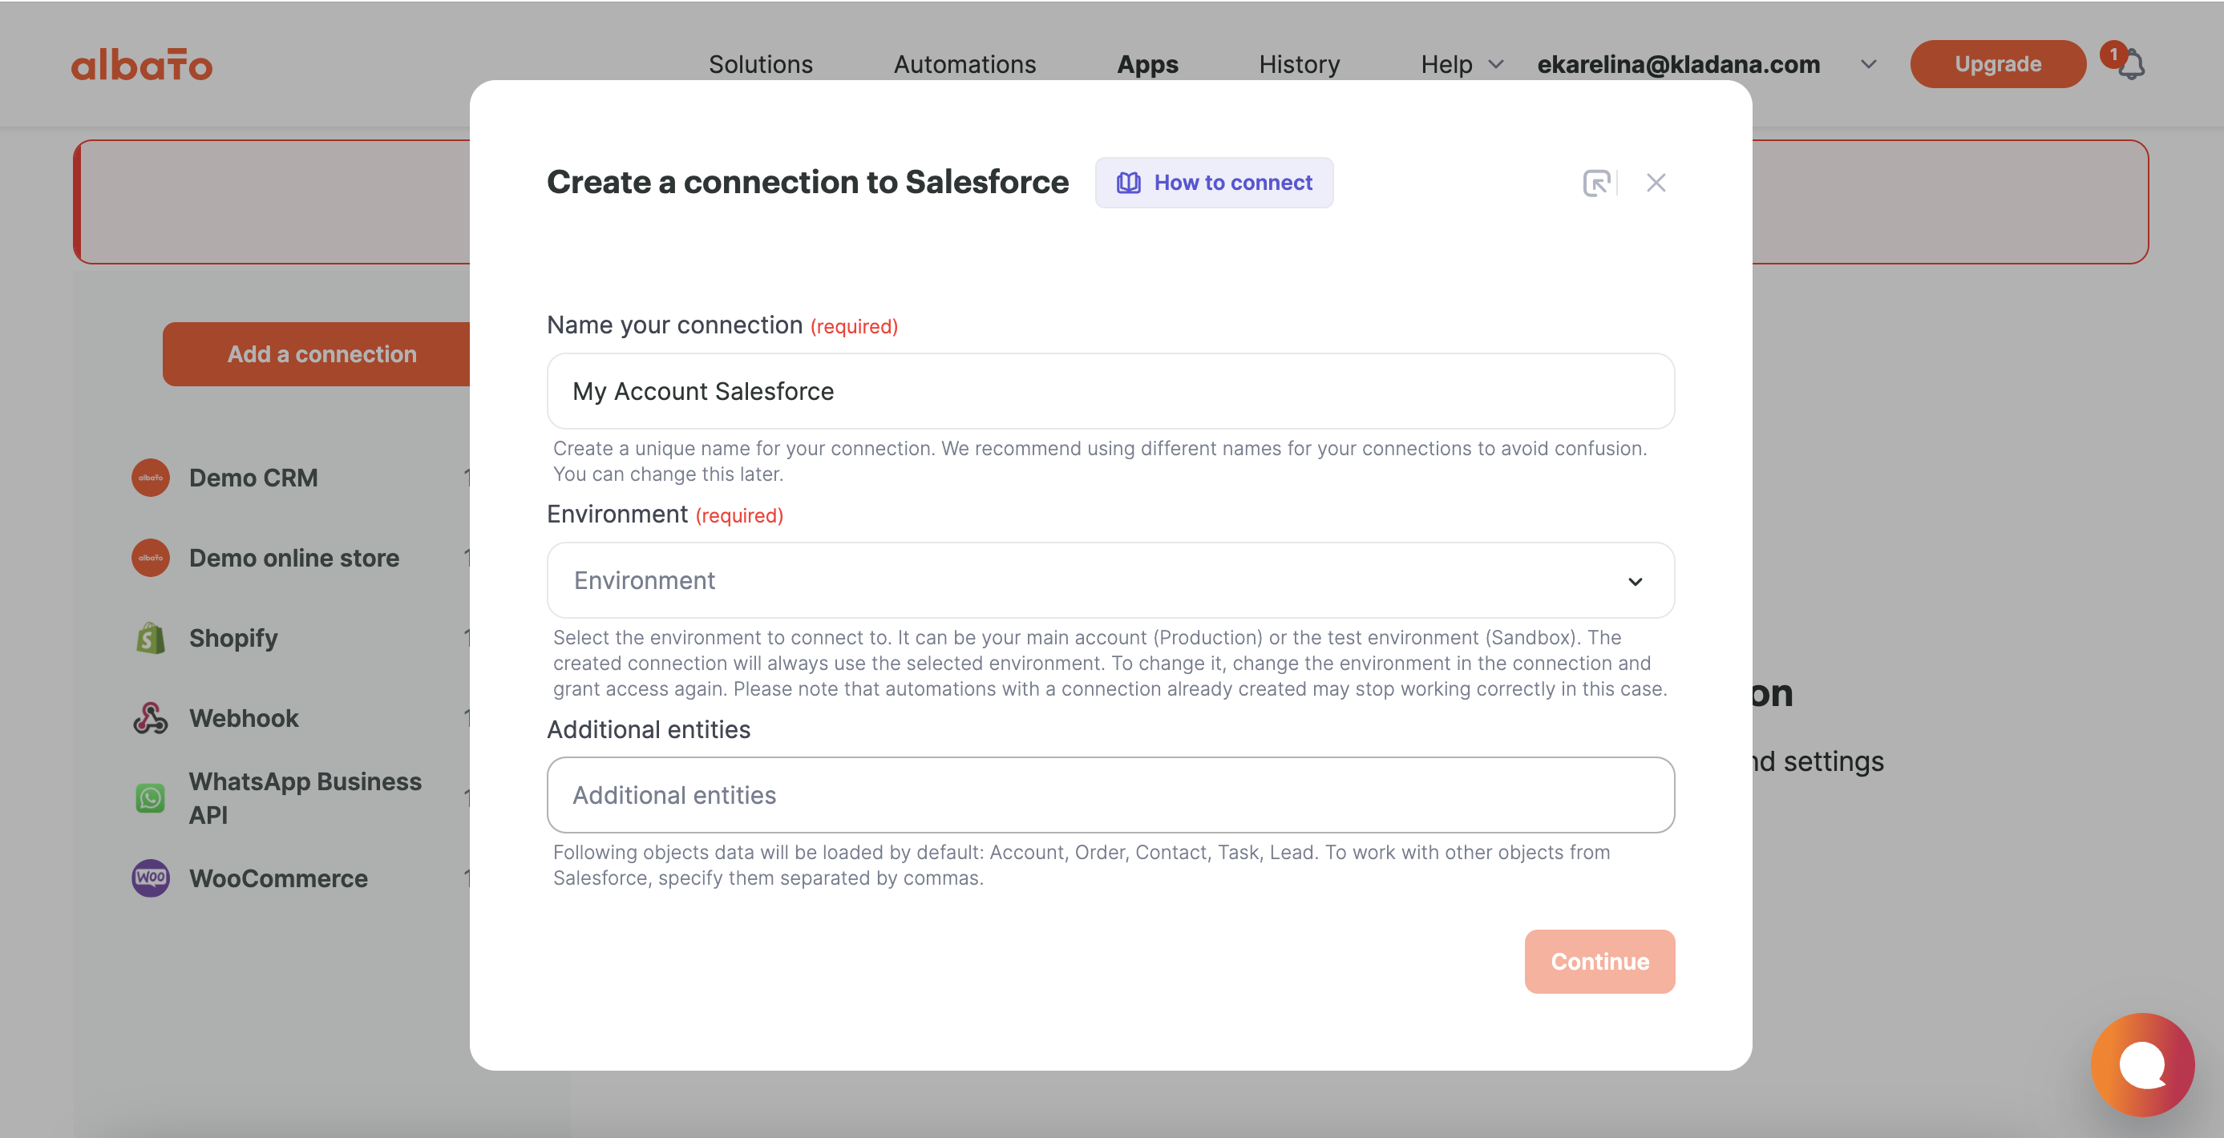
Task: Open the Solutions menu item
Action: click(x=760, y=65)
